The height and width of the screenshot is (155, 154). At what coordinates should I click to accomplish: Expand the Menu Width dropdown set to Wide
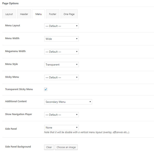click(62, 39)
